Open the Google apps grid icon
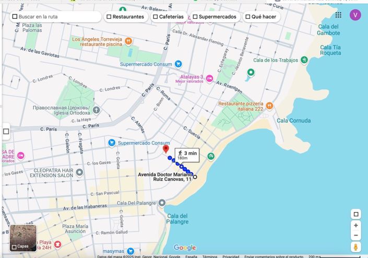This screenshot has width=368, height=258. pos(338,15)
